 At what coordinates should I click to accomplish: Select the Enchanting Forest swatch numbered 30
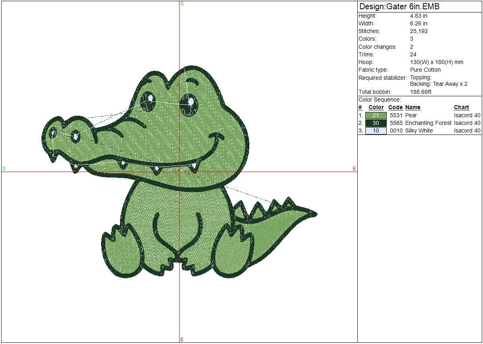(x=375, y=123)
